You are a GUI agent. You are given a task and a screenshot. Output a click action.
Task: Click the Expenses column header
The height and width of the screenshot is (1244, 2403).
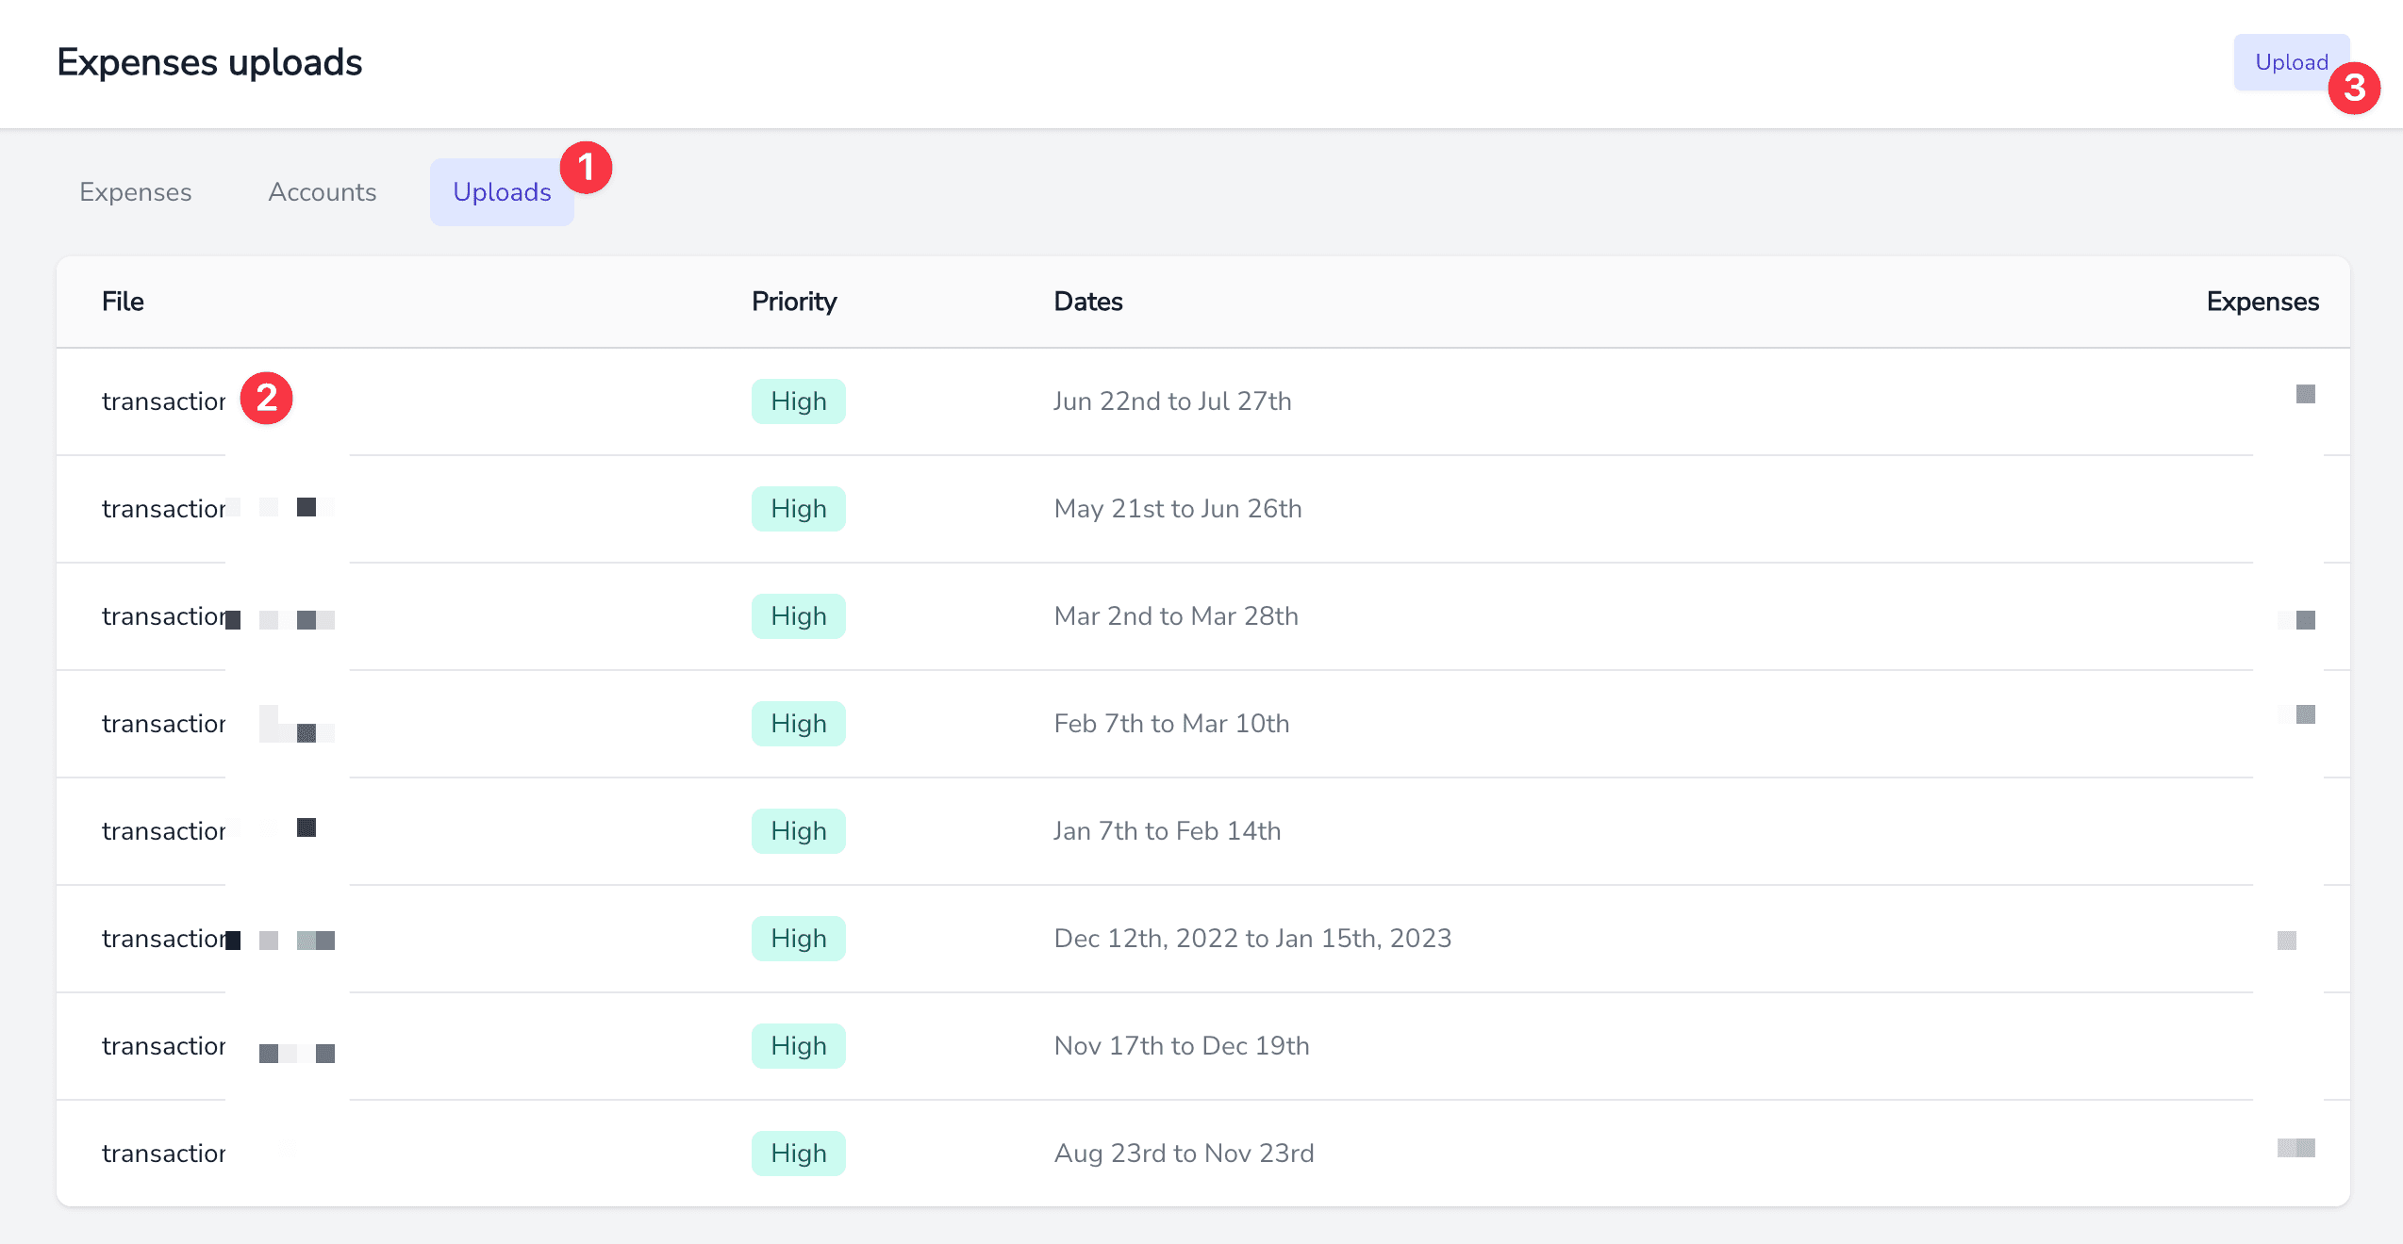click(x=2262, y=302)
